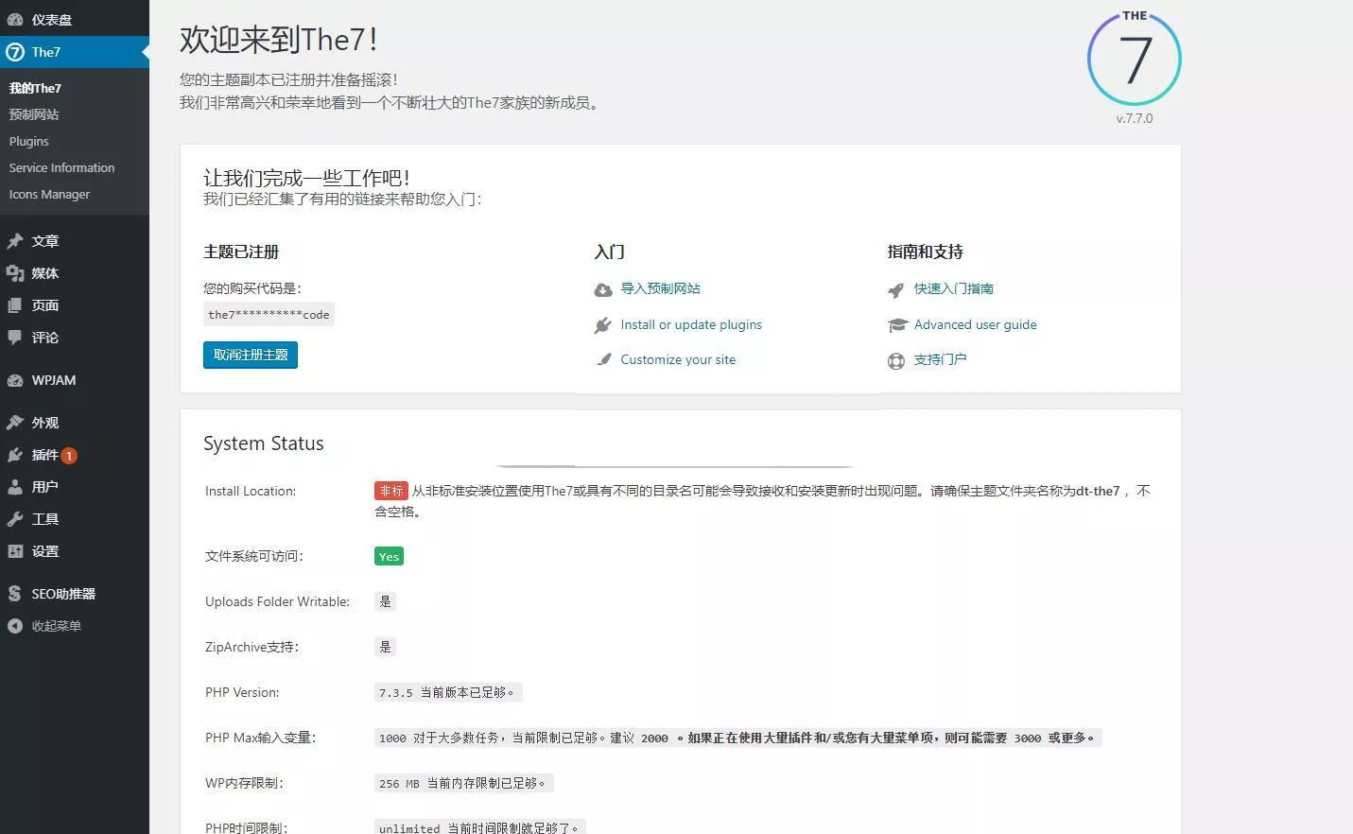
Task: Click the 欢迎来到The7! page heading
Action: point(279,40)
